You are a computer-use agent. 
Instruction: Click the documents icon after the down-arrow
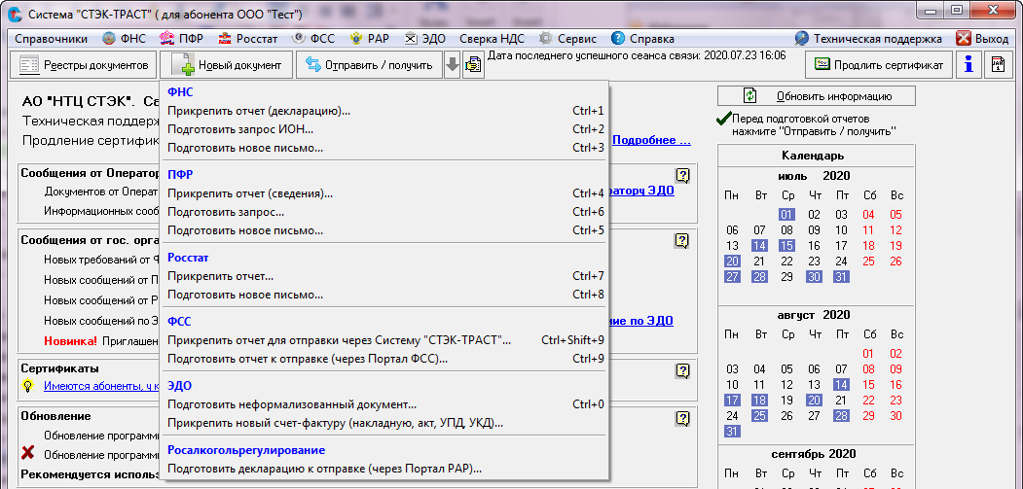coord(473,65)
